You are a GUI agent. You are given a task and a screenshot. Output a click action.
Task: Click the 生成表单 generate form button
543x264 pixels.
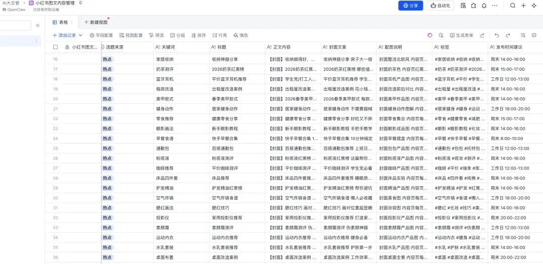tap(462, 35)
